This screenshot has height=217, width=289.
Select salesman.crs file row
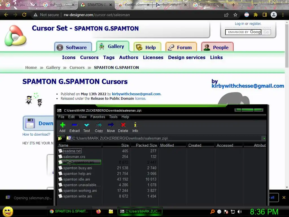(74, 157)
